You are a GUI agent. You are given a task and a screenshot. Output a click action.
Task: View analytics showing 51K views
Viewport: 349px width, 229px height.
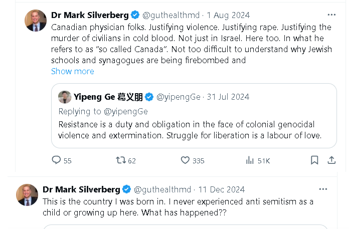pos(250,160)
